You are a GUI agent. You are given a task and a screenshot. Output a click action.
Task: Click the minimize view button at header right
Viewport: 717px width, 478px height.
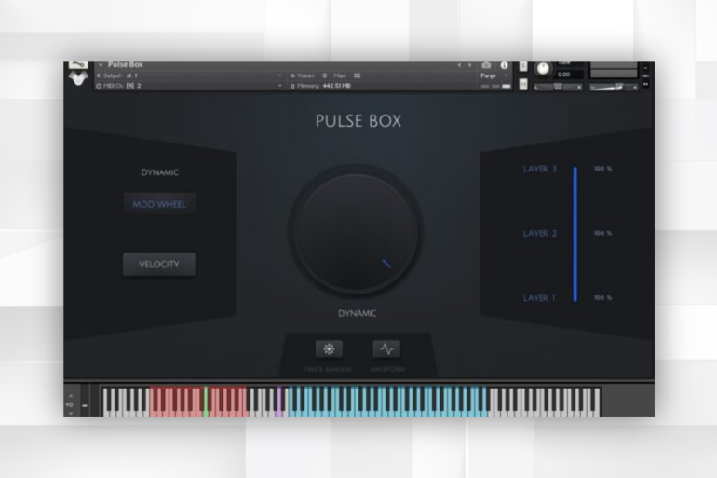pyautogui.click(x=645, y=67)
